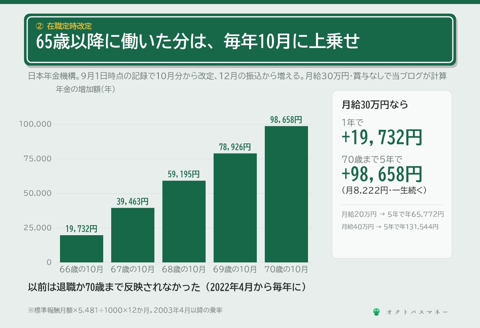The image size is (480, 328).
Task: Click the 19,732円 bar value label
Action: coord(82,229)
